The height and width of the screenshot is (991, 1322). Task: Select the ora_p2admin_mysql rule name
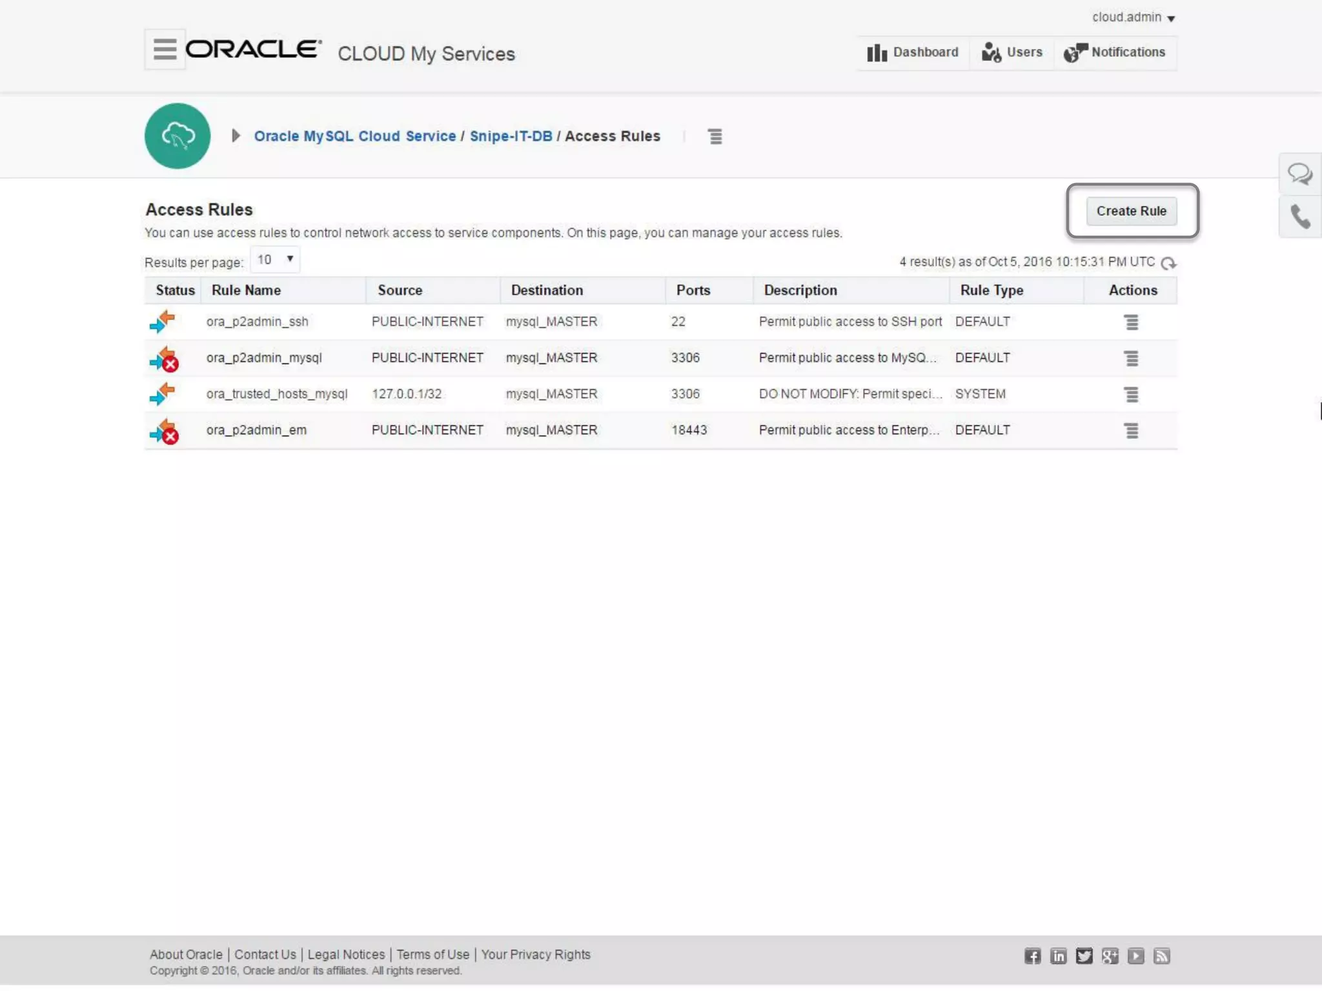263,357
